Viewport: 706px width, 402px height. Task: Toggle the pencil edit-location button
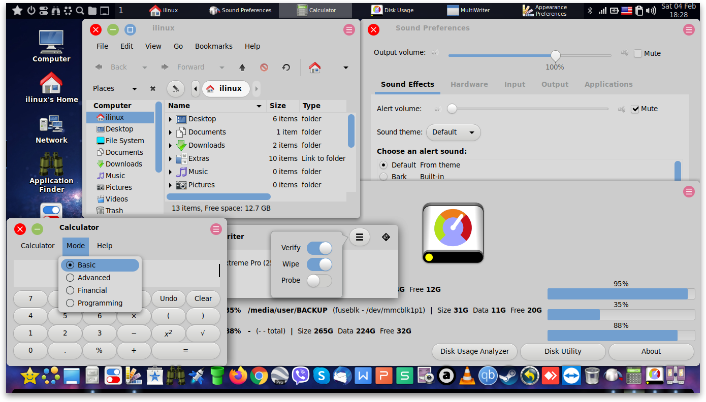175,88
